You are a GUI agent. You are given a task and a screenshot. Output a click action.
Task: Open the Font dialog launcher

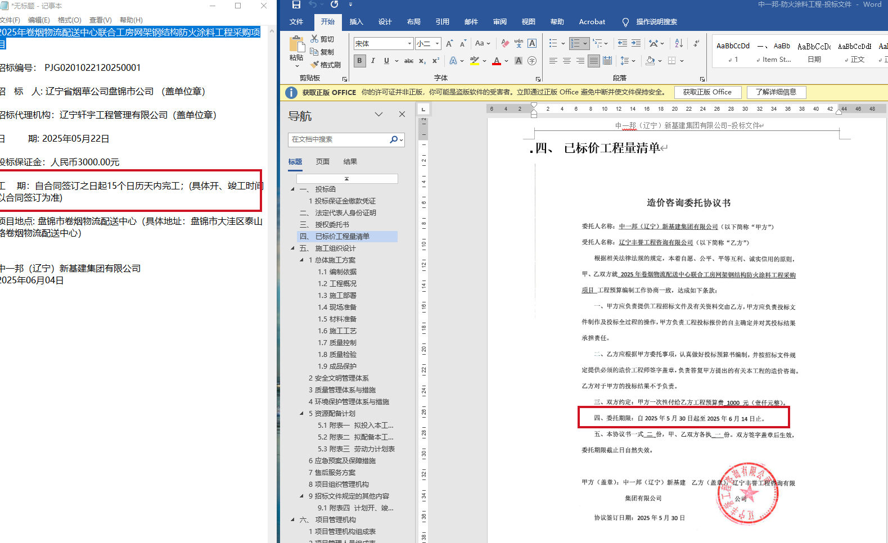[x=538, y=79]
